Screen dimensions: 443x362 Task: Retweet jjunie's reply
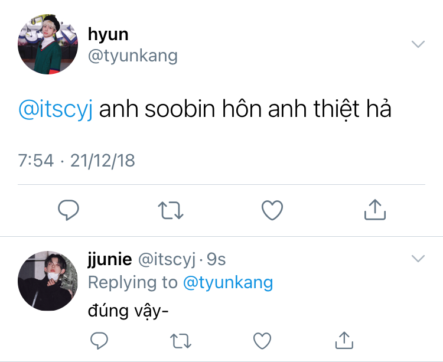pyautogui.click(x=181, y=340)
